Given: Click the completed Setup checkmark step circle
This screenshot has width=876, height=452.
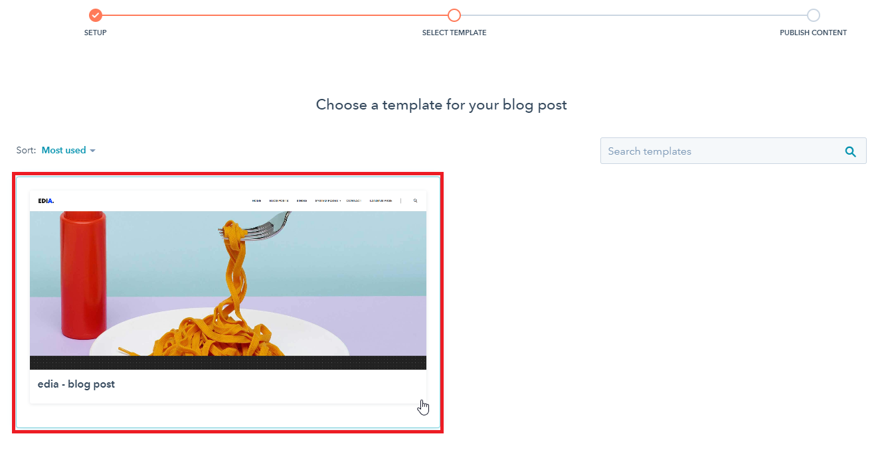Looking at the screenshot, I should [96, 15].
